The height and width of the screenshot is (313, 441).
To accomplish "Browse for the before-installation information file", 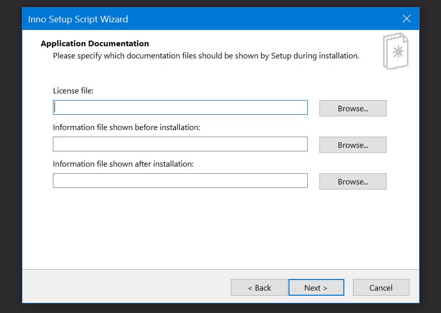I will [x=352, y=145].
